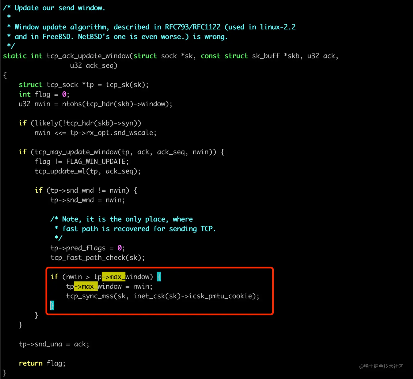Click 'if (nwin > tp->max_window)' line
413x379 pixels.
(x=106, y=277)
